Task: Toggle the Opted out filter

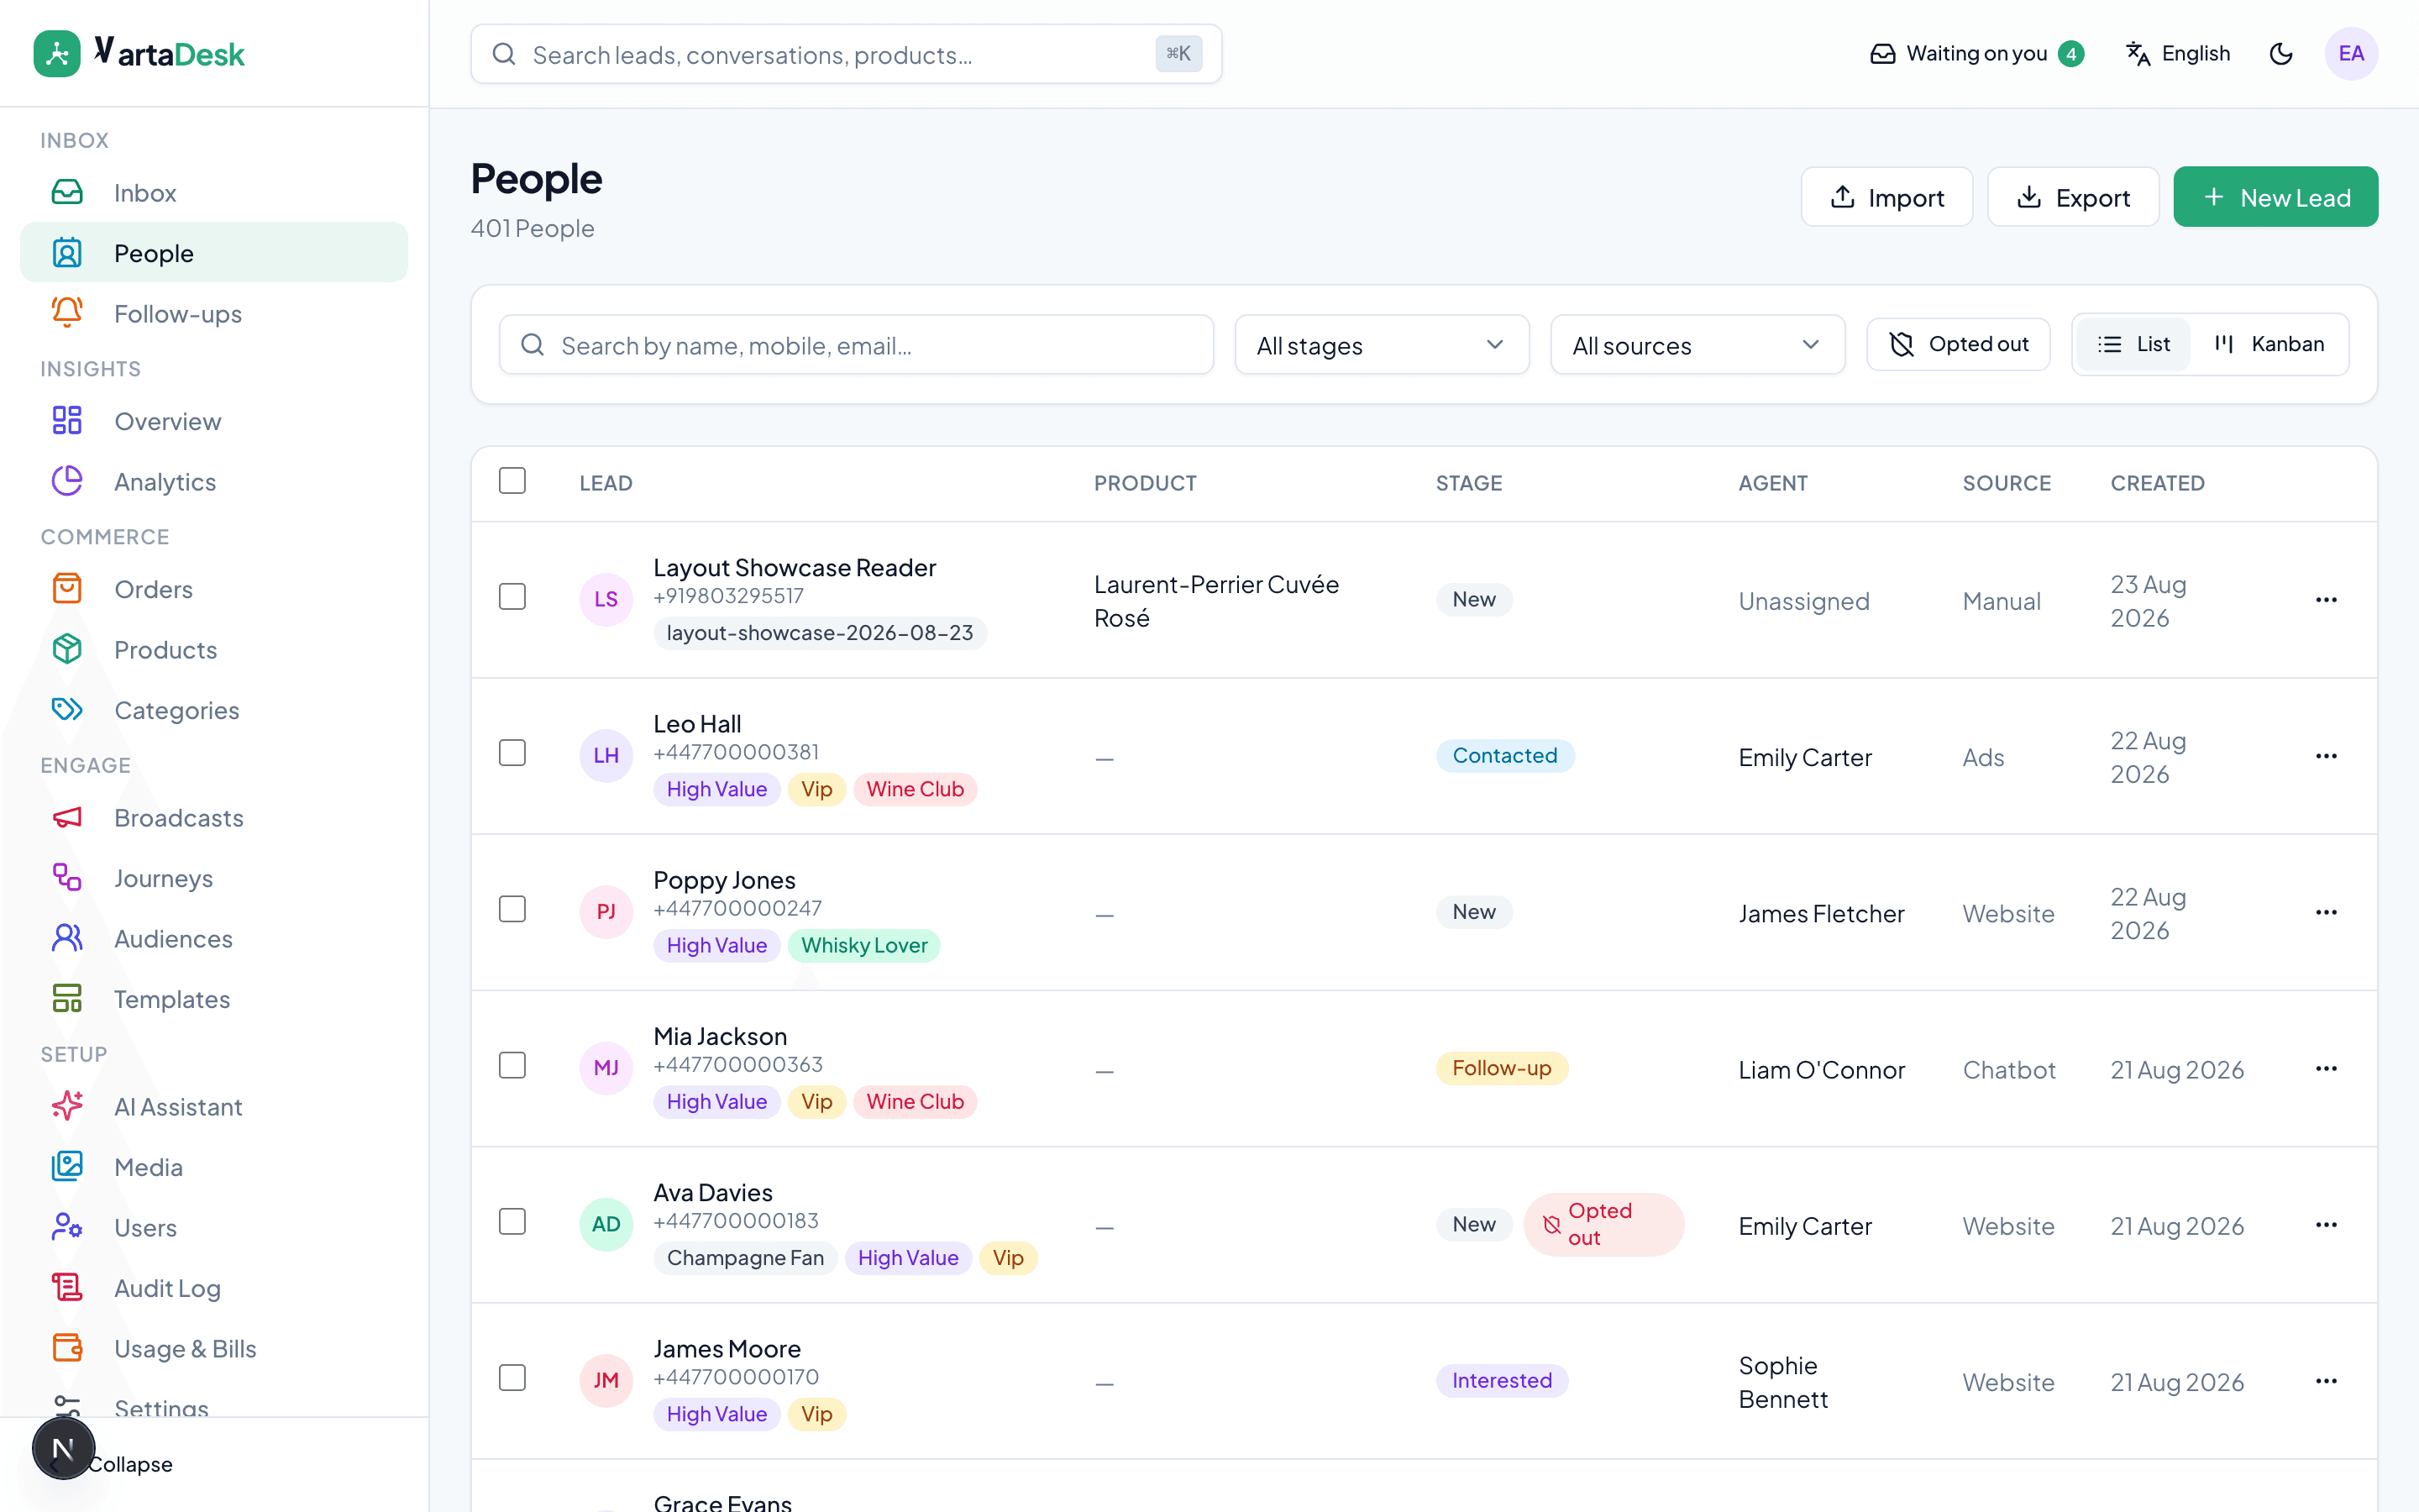Action: pyautogui.click(x=1958, y=345)
